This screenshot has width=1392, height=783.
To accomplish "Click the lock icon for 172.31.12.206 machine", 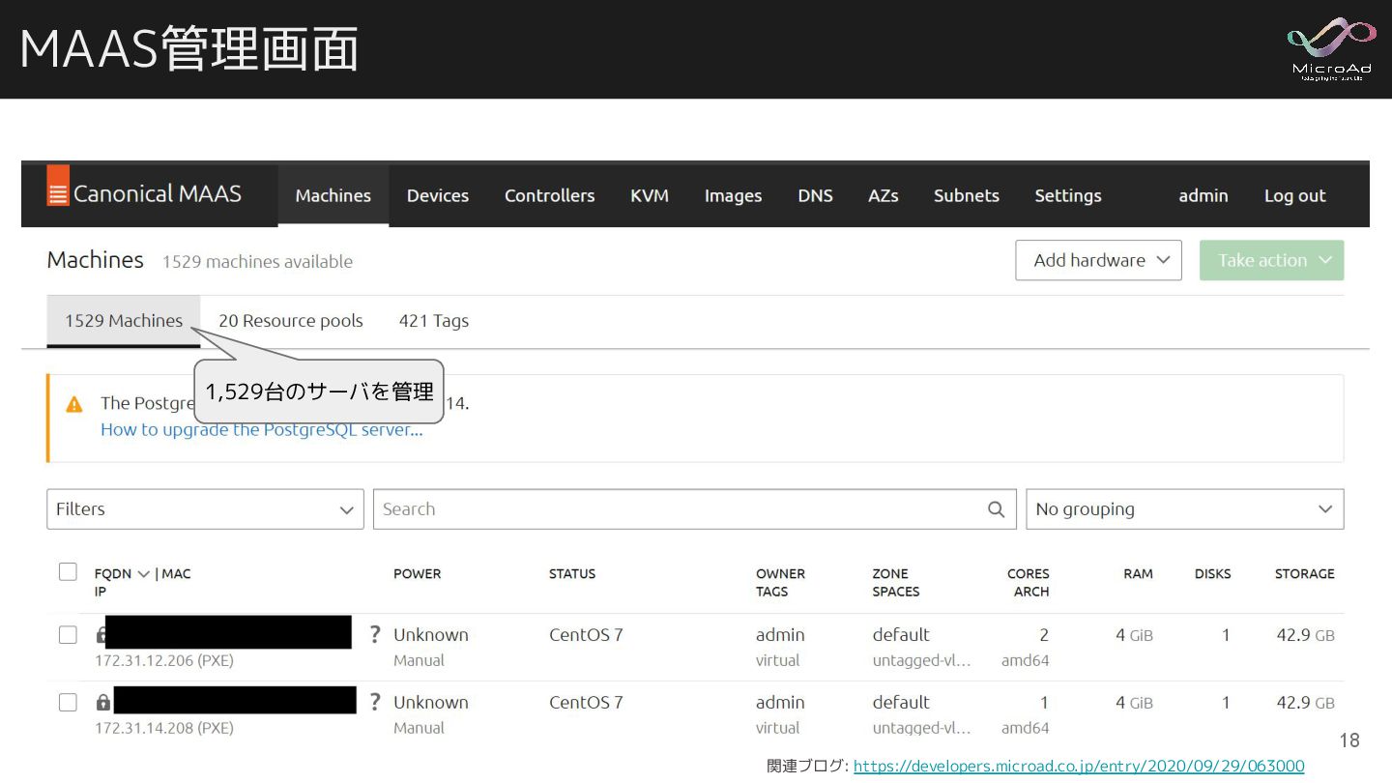I will click(x=101, y=635).
